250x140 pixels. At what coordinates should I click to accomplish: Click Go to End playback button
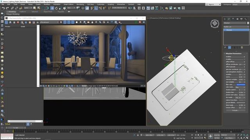tap(205, 135)
